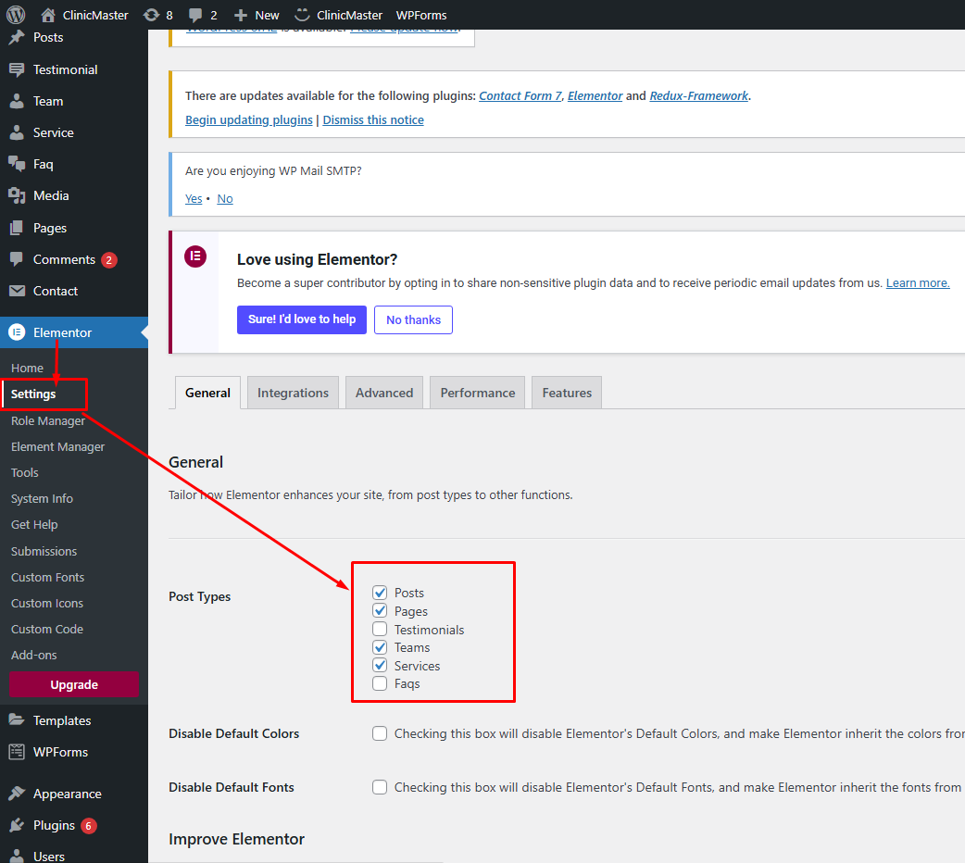
Task: Click the updates refresh icon showing 8
Action: (x=151, y=15)
